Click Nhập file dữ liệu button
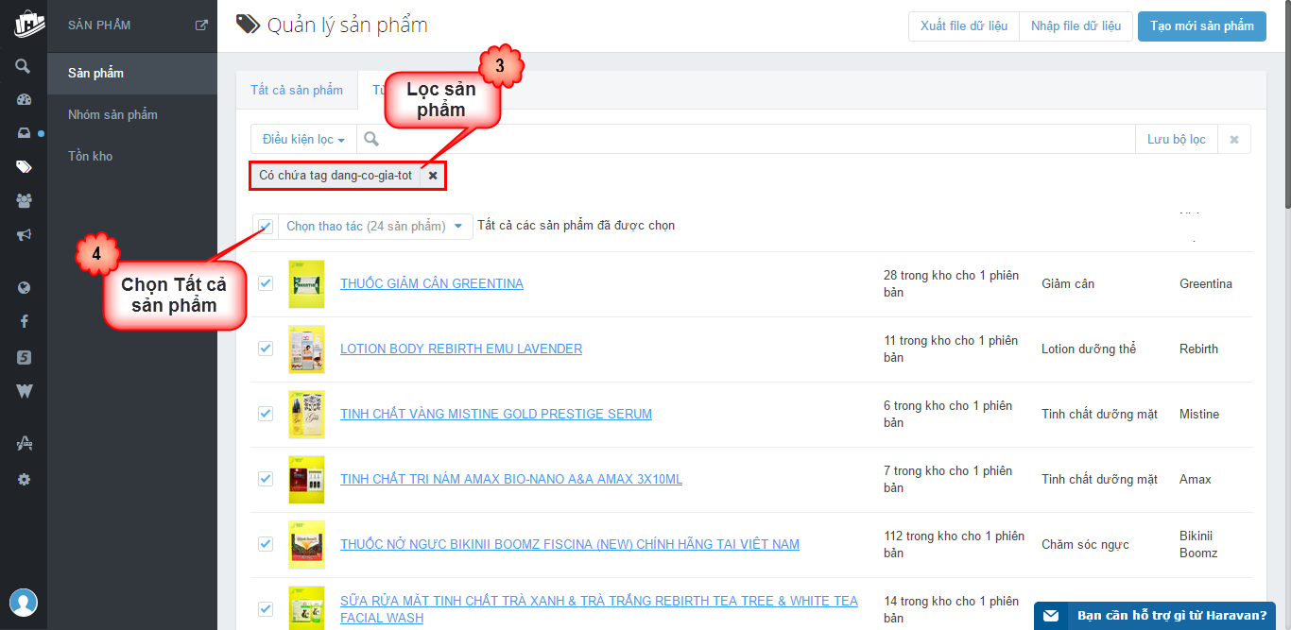 1076,26
